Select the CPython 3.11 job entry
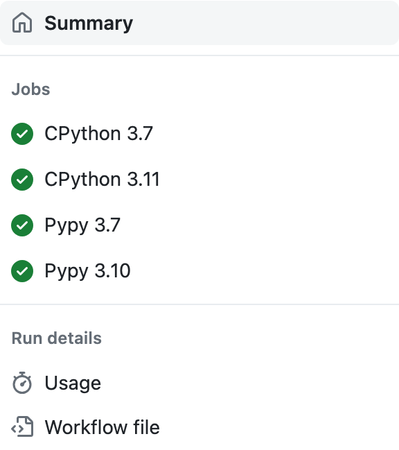Viewport: 399px width, 450px height. point(102,180)
